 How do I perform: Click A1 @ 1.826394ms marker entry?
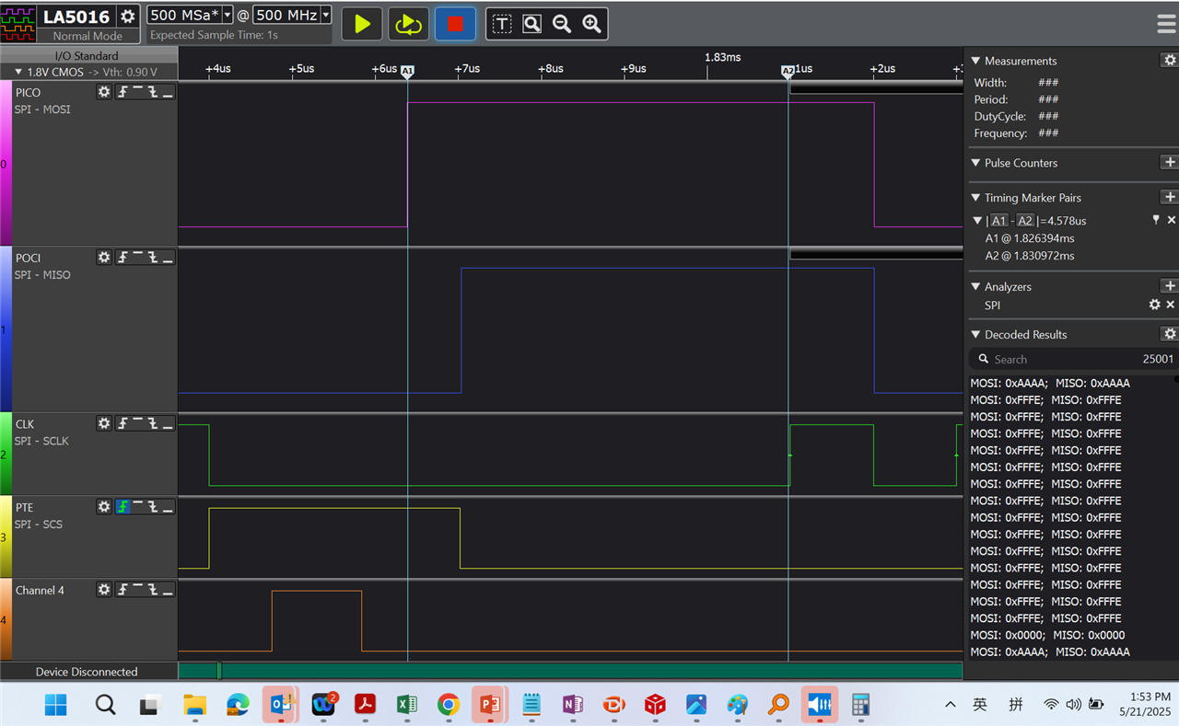coord(1030,238)
